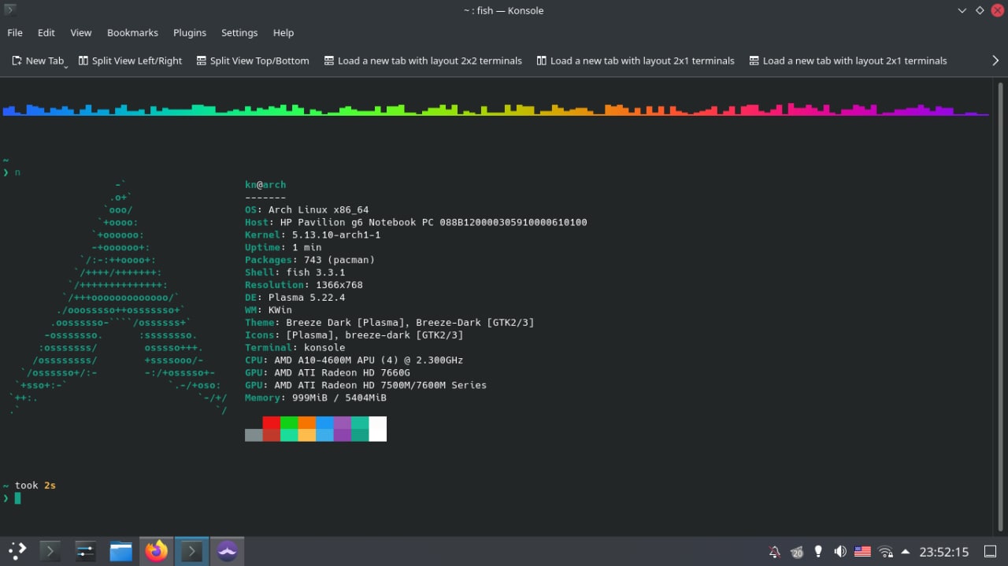Click the bright red neofetch color block

tap(272, 423)
